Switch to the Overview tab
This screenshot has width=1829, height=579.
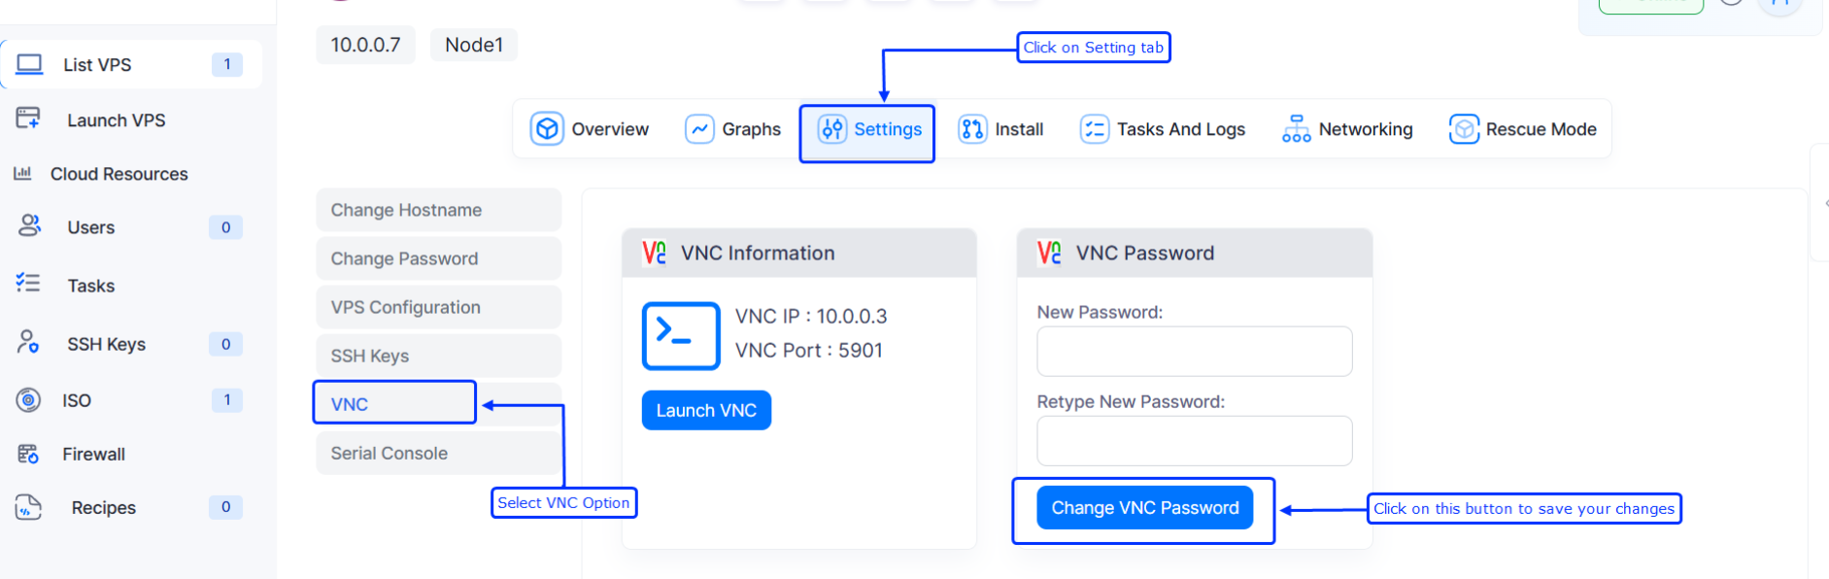tap(590, 129)
